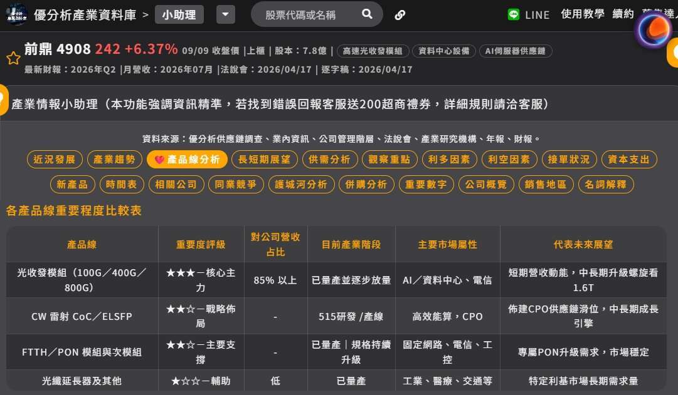The width and height of the screenshot is (678, 395).
Task: Click the CW 雷射 CoC／ELSFP cell
Action: pos(82,316)
